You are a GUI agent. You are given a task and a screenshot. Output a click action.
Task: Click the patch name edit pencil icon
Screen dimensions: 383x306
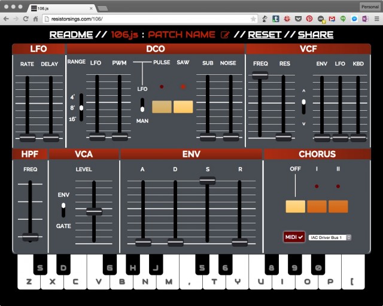point(225,35)
